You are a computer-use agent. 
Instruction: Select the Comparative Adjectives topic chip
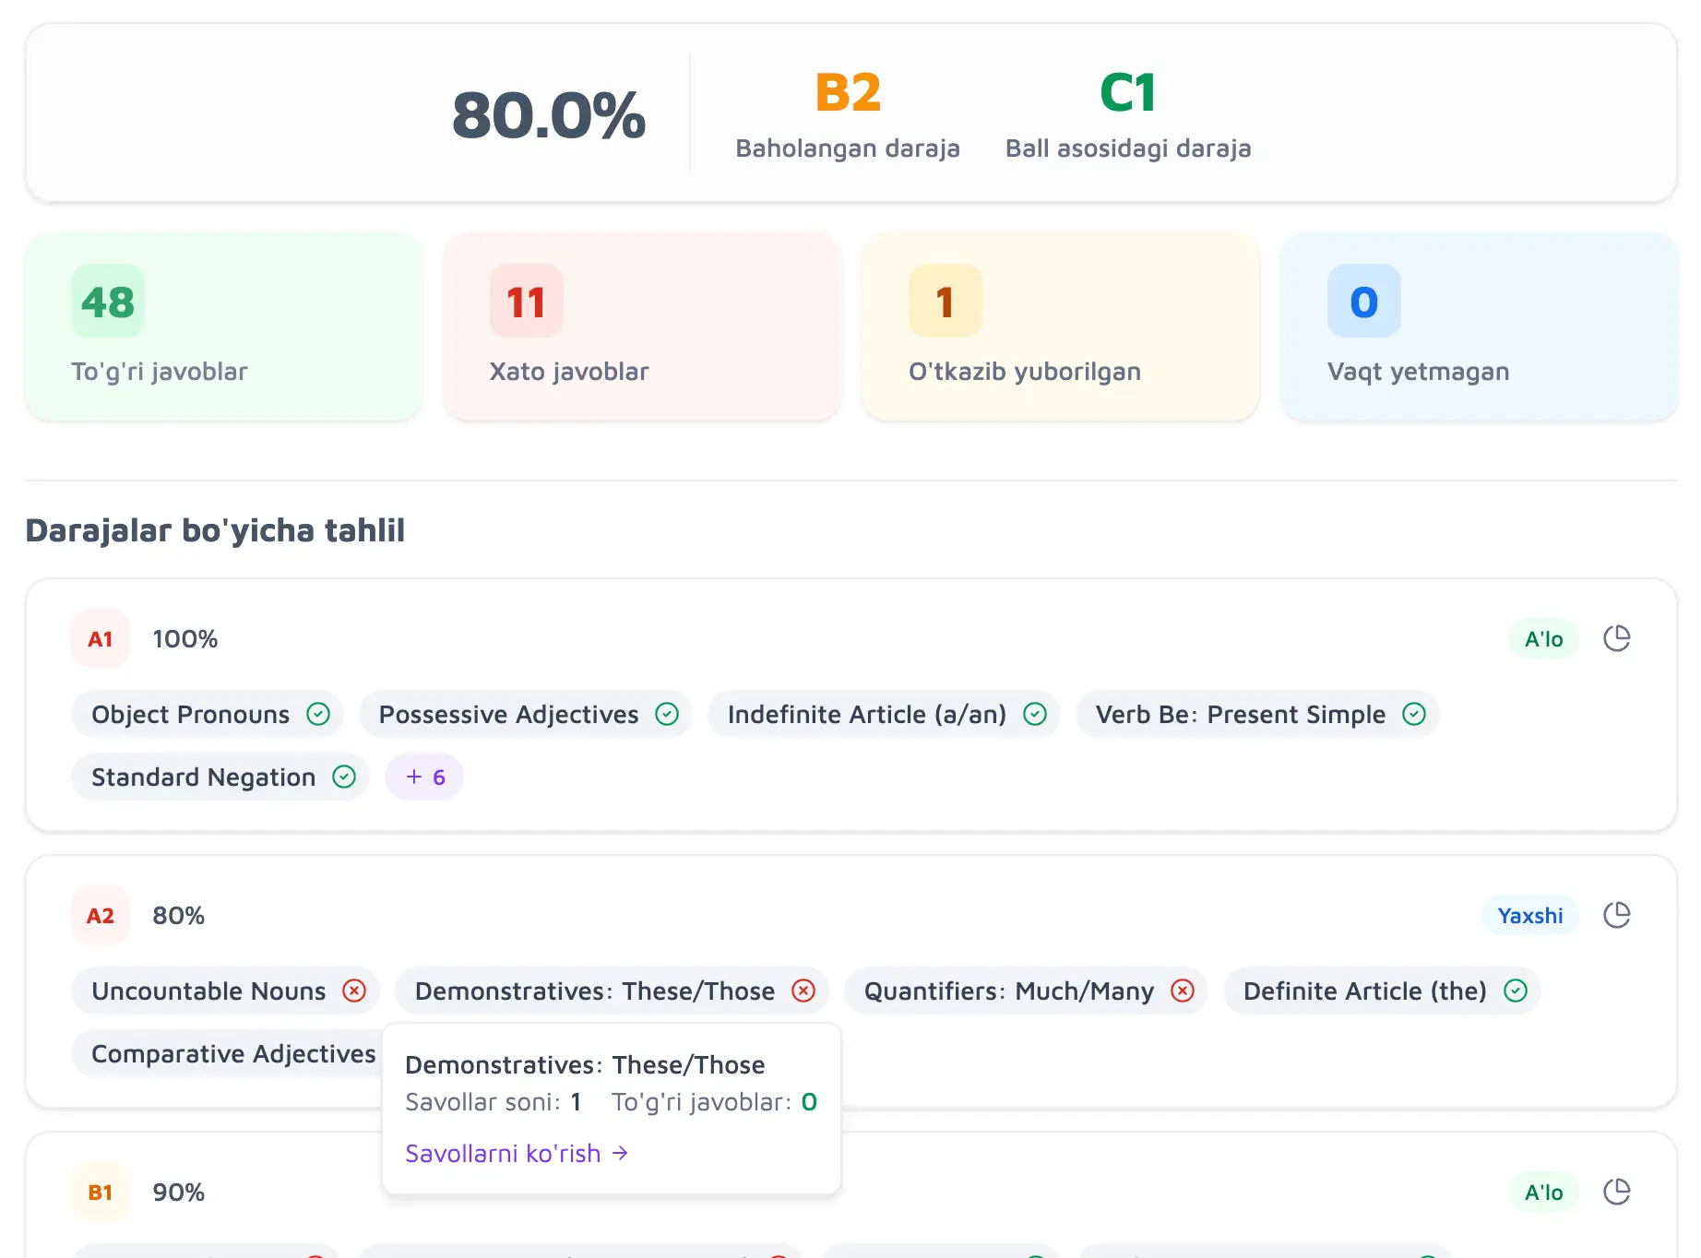(229, 1053)
